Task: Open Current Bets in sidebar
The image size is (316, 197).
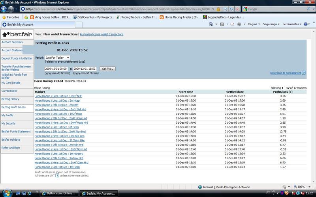Action: (x=9, y=91)
